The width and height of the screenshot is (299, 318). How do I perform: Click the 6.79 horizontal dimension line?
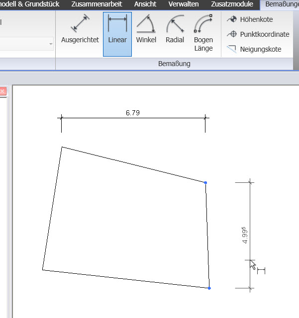point(133,118)
